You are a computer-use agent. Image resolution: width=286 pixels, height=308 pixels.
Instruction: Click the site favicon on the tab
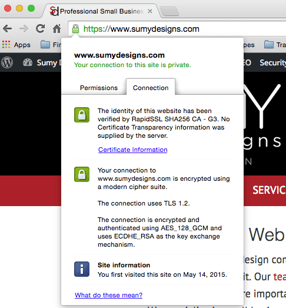click(x=54, y=11)
